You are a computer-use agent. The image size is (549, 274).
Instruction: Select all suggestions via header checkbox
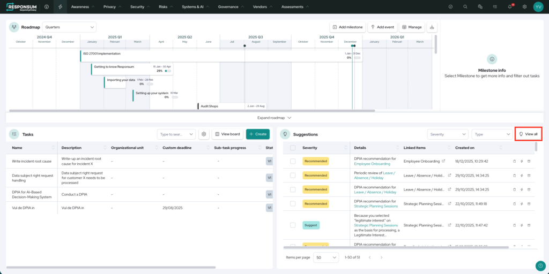pos(292,148)
